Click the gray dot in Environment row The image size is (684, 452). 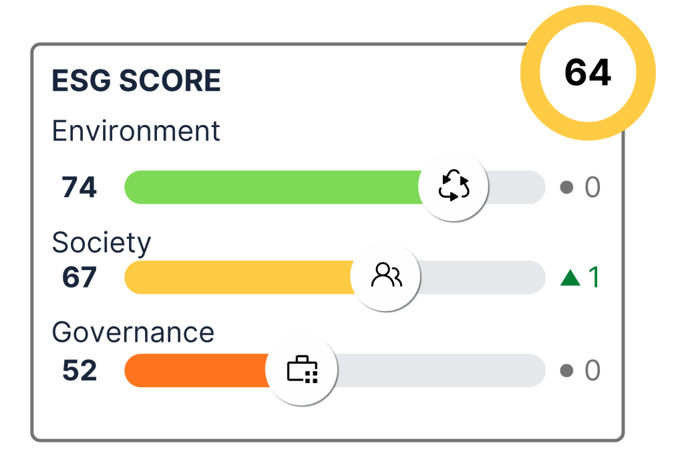[x=567, y=188]
